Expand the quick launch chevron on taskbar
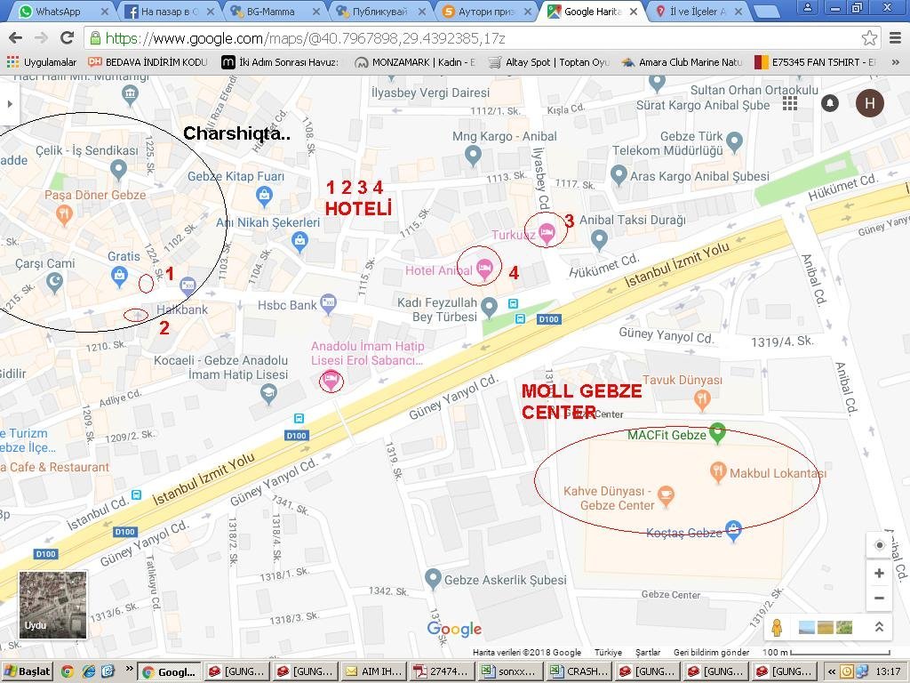 (x=130, y=669)
